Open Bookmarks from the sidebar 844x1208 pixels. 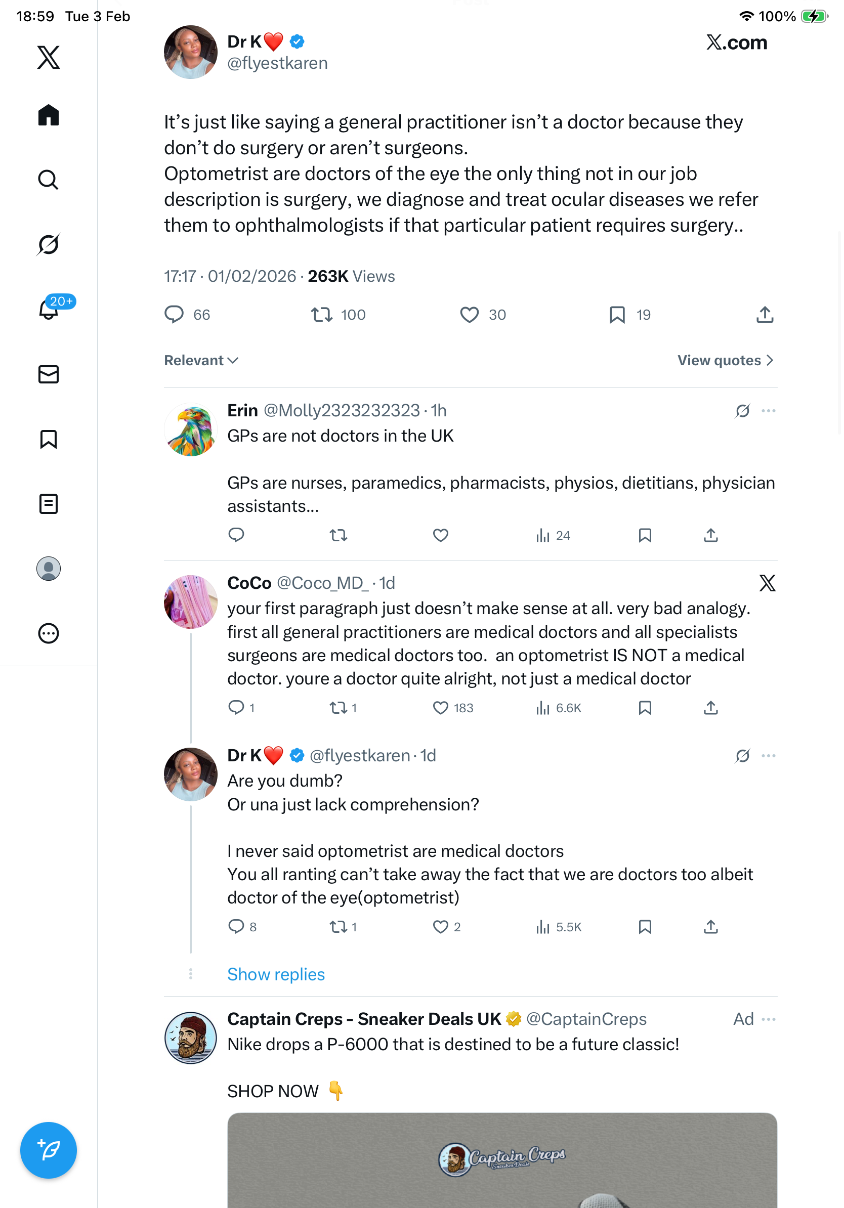pyautogui.click(x=49, y=439)
